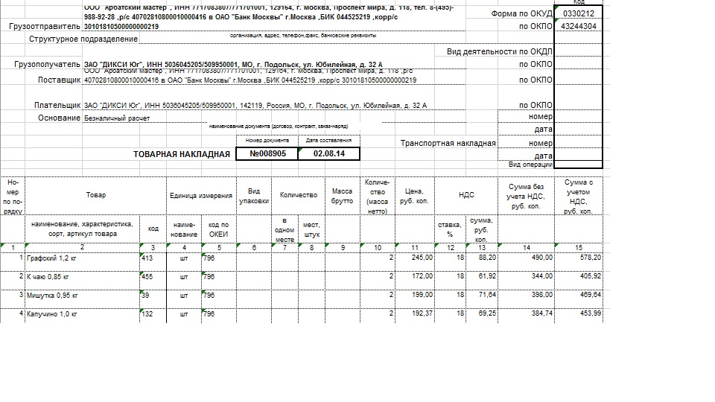The image size is (715, 402).
Task: Click the НДС column header
Action: point(466,194)
